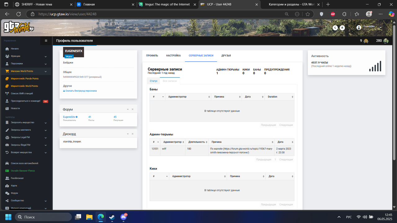Expand the Персонажи submenu chevron
The width and height of the screenshot is (397, 223).
click(46, 64)
